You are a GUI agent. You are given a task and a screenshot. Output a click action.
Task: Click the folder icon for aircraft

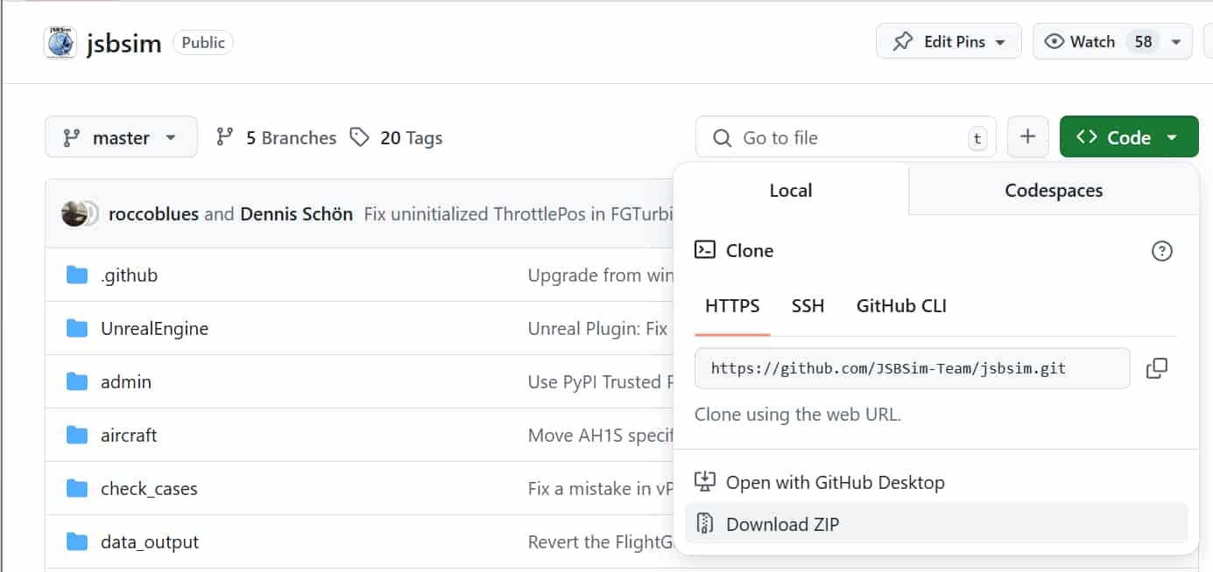[x=77, y=436]
